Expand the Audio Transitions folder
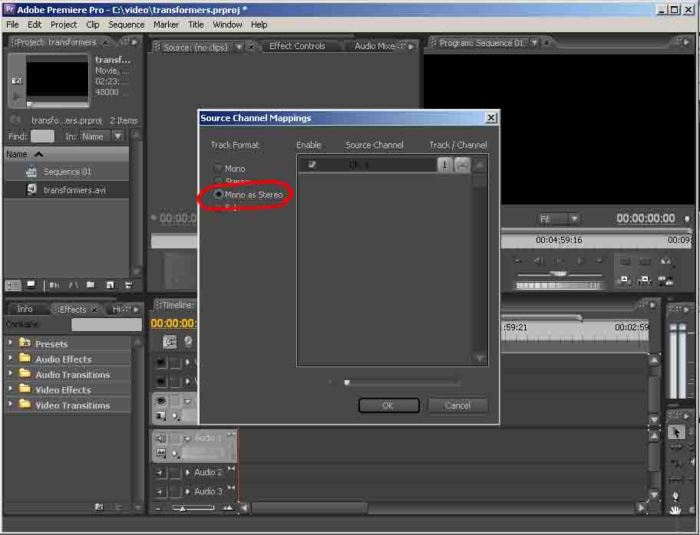Image resolution: width=700 pixels, height=535 pixels. click(10, 373)
